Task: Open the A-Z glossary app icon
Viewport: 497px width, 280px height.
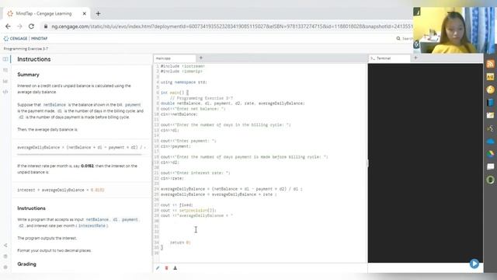Action: [x=490, y=77]
